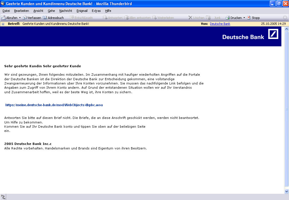This screenshot has height=200, width=289.
Task: Click Allen antworten reply-all button
Action: (137, 18)
